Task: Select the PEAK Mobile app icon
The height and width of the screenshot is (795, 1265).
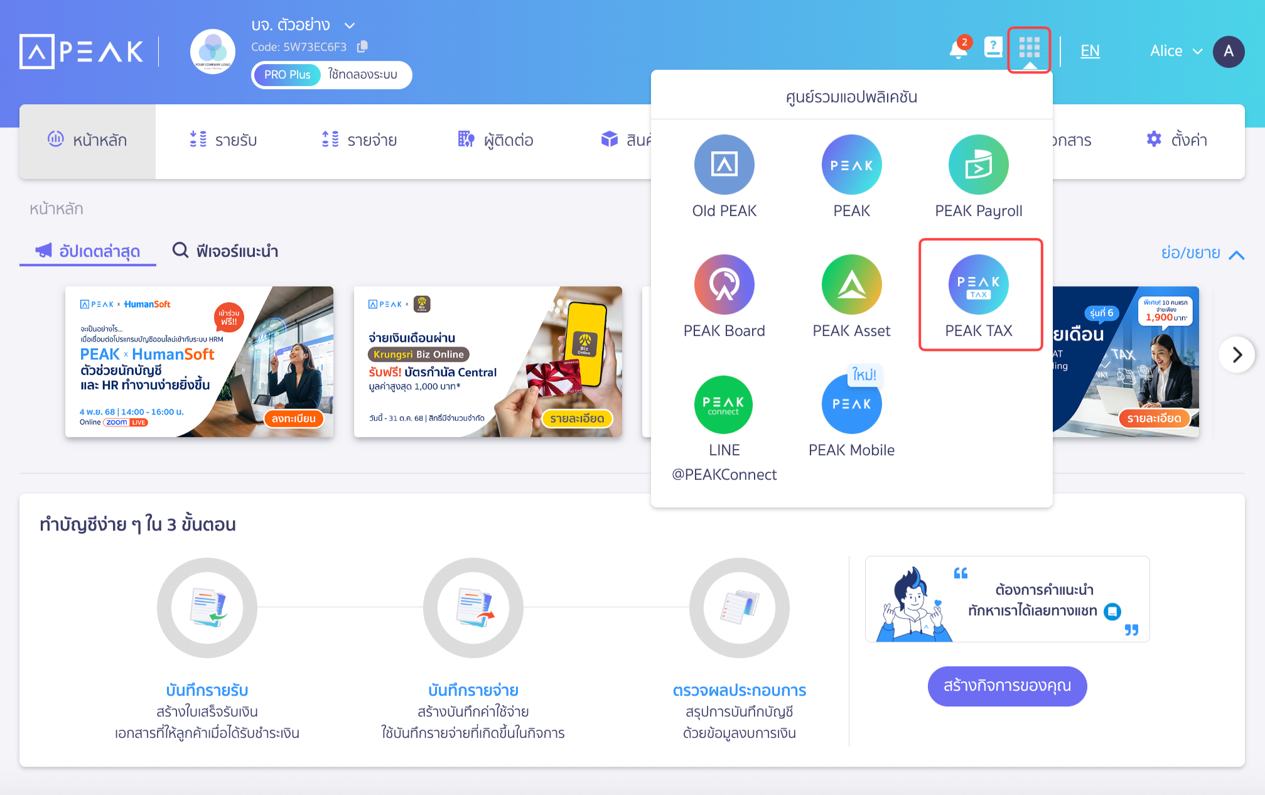Action: [x=851, y=405]
